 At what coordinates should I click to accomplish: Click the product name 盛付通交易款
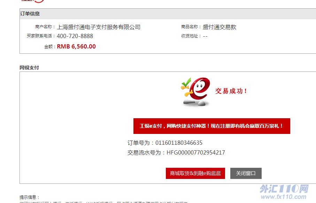click(219, 27)
